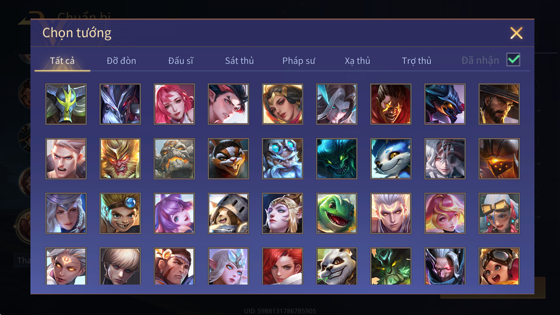The width and height of the screenshot is (560, 315).
Task: Choose the golden monkey king hero
Action: point(120,159)
